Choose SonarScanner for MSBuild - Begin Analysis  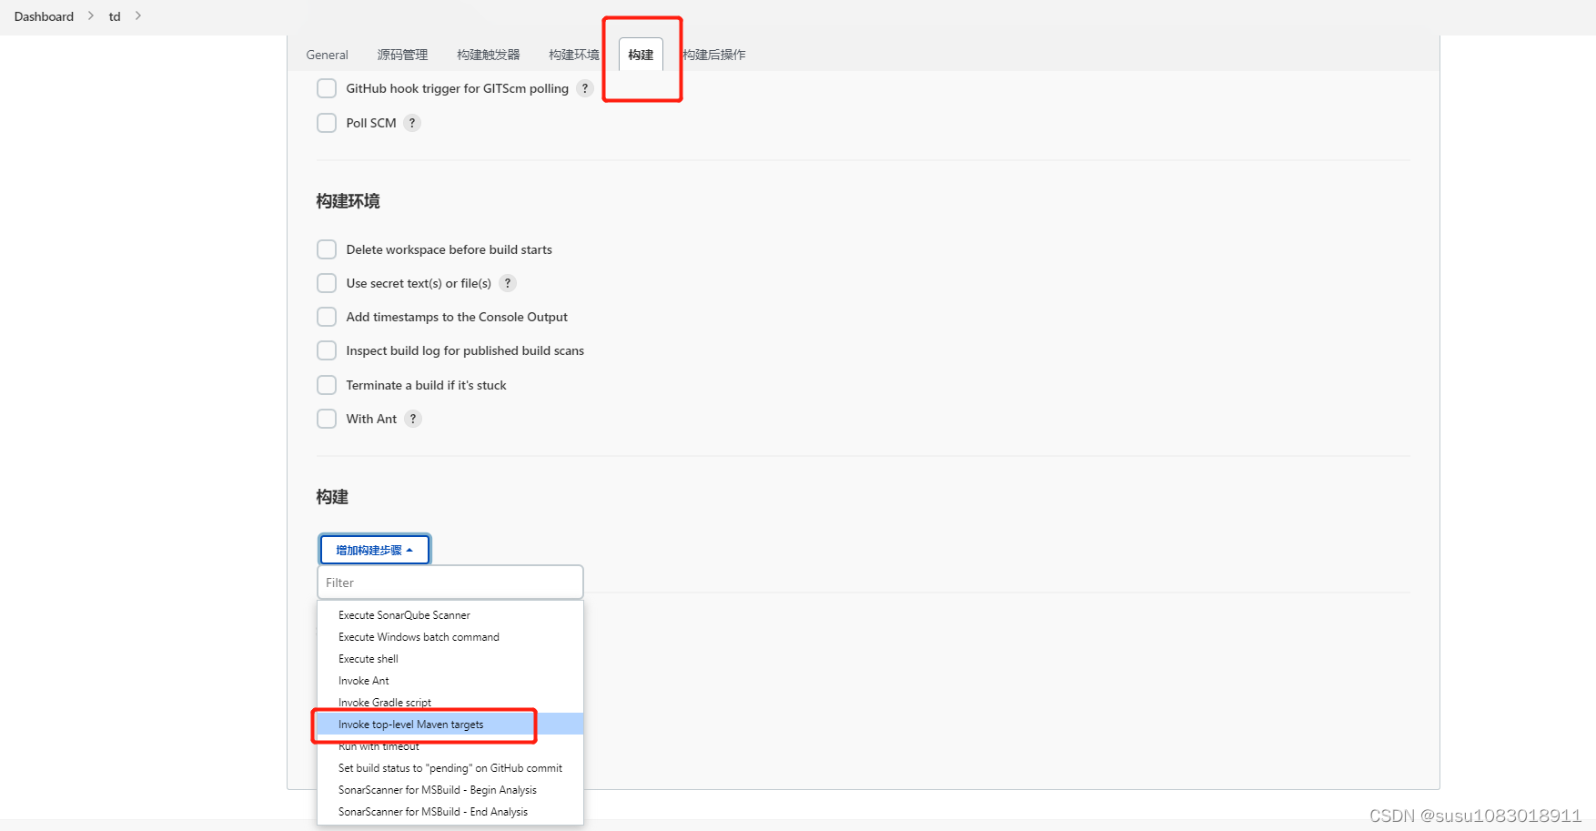(437, 789)
